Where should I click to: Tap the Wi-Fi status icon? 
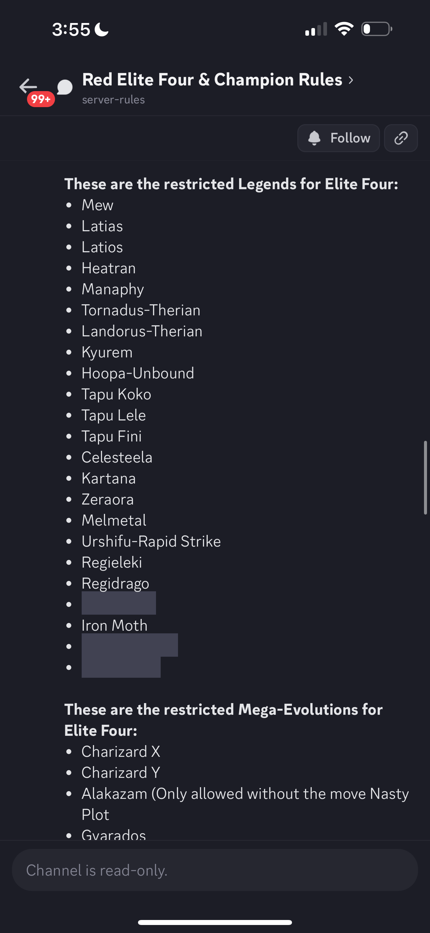pos(344,29)
